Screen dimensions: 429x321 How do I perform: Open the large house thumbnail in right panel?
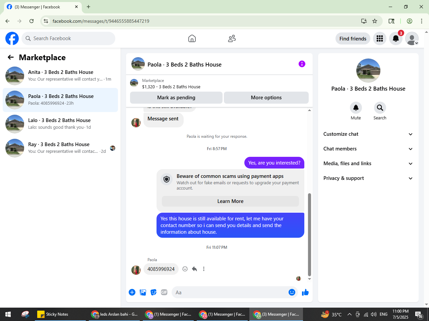(x=368, y=71)
